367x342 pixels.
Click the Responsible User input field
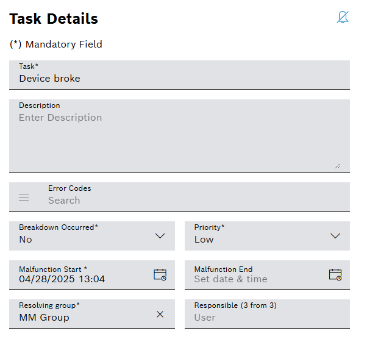click(x=267, y=314)
